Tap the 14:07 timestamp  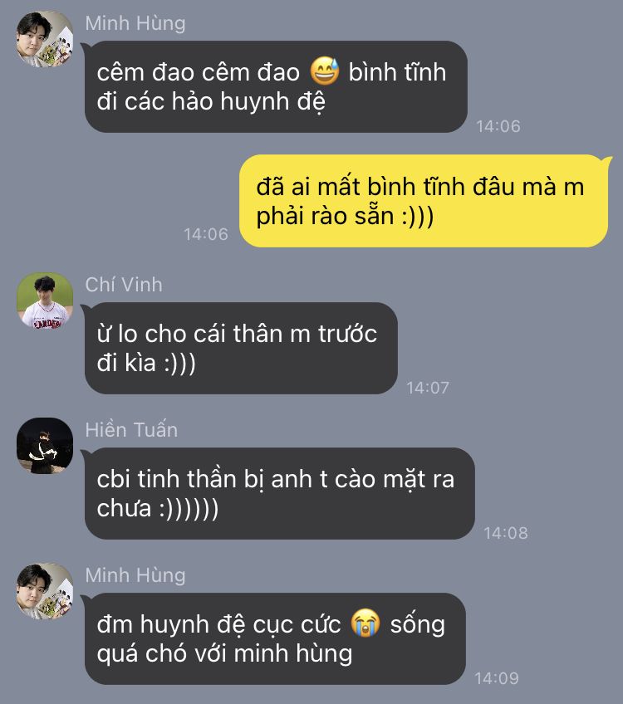pyautogui.click(x=428, y=388)
